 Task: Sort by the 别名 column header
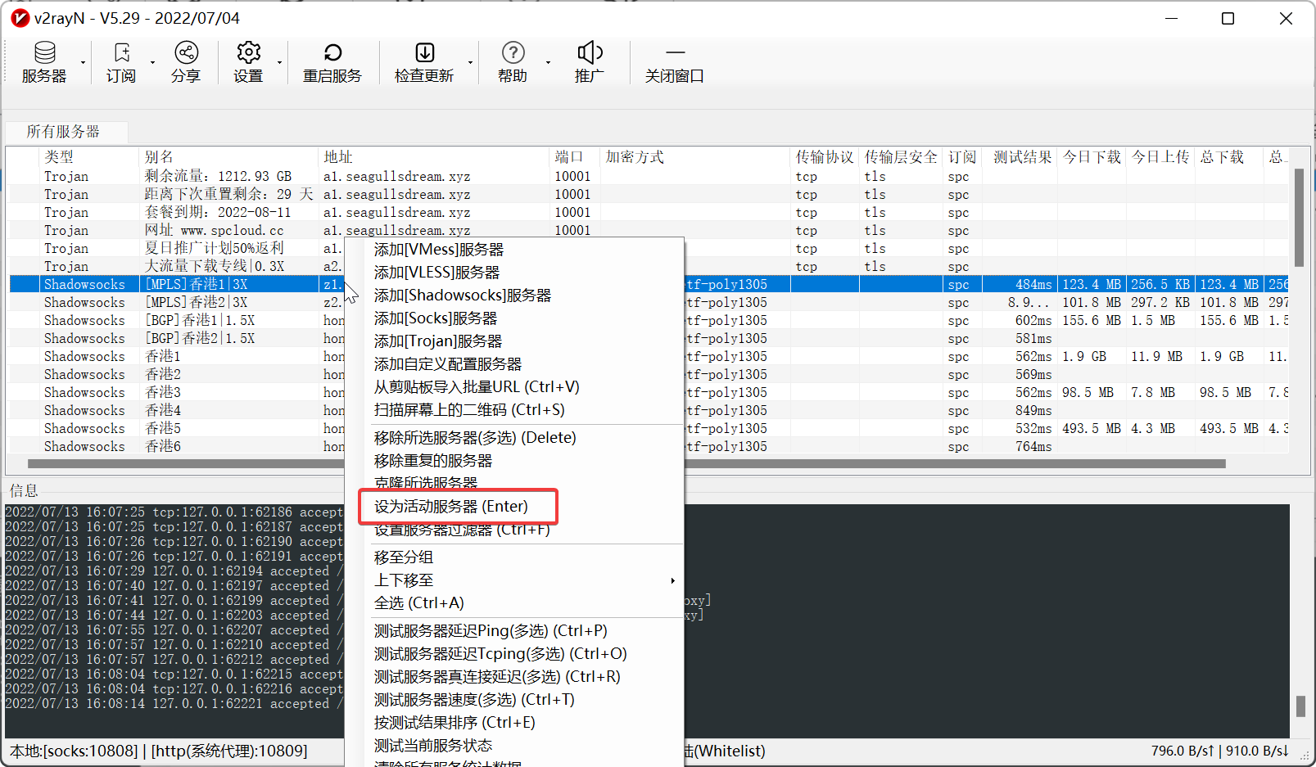[x=228, y=157]
